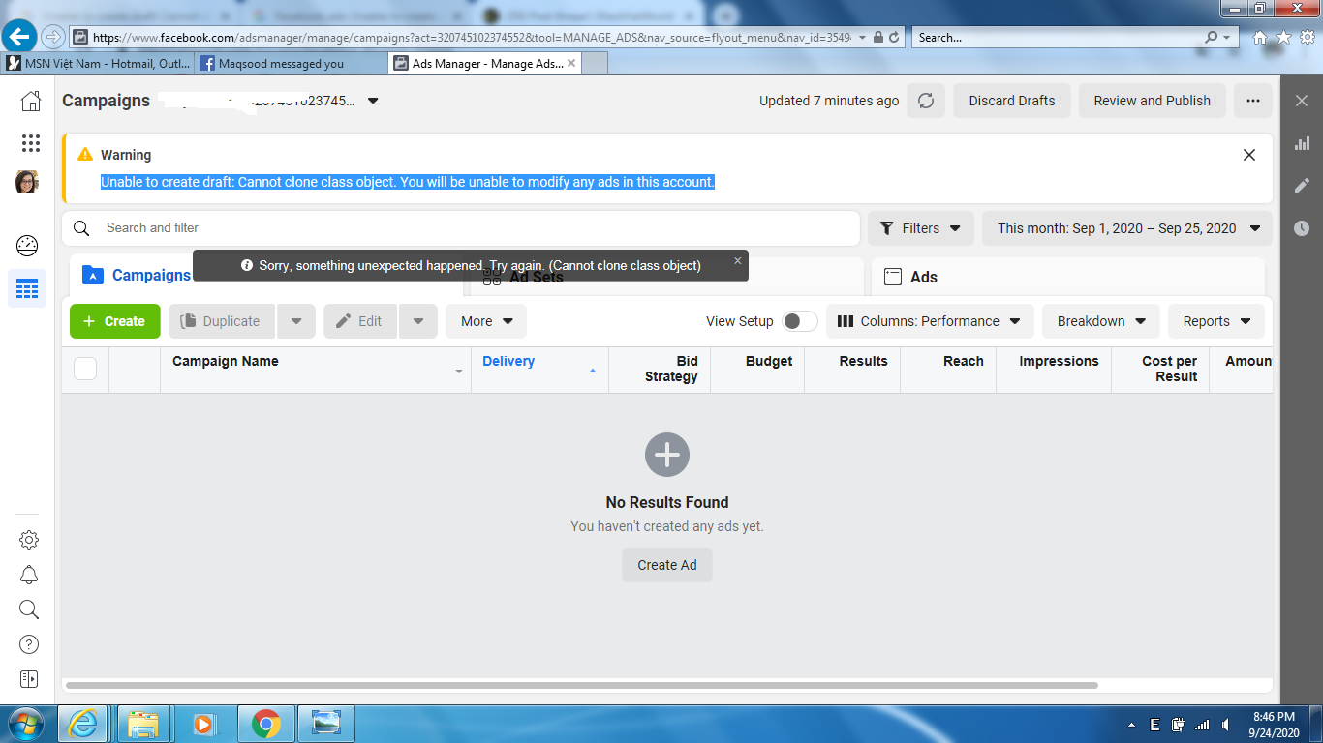Open the history clock icon in right panel

click(1302, 228)
